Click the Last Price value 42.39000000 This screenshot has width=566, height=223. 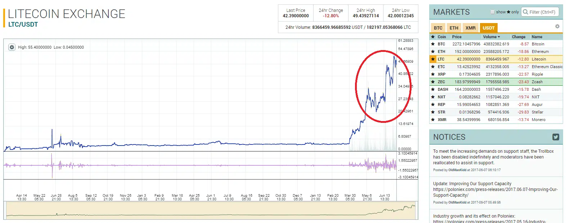tap(296, 16)
